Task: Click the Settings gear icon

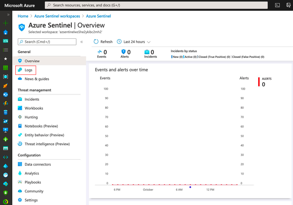Action: click(x=20, y=200)
